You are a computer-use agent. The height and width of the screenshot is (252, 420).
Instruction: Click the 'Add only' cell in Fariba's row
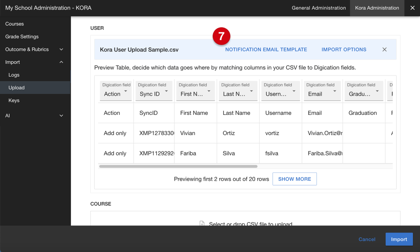(x=116, y=153)
